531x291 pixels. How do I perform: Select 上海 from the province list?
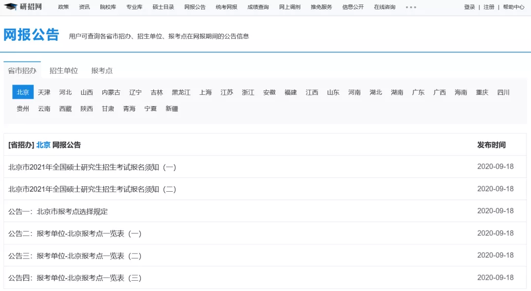pyautogui.click(x=205, y=92)
